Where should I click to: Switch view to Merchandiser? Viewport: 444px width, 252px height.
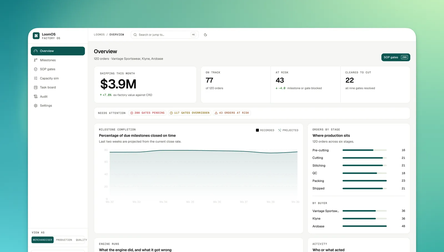pyautogui.click(x=42, y=240)
